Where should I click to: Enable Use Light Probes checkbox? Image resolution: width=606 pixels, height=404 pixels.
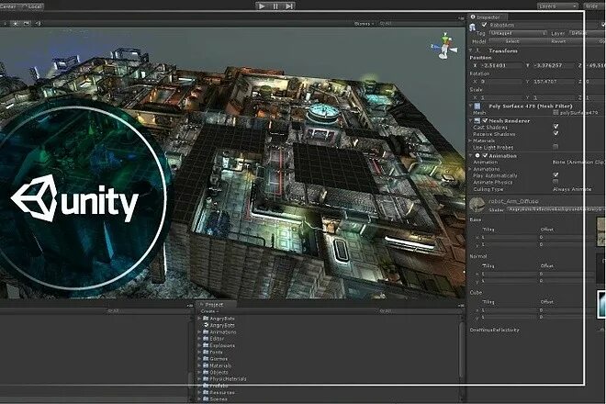[x=555, y=147]
